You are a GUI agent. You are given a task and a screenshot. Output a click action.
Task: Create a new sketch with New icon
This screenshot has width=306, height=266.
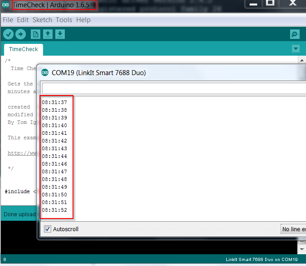(x=35, y=34)
